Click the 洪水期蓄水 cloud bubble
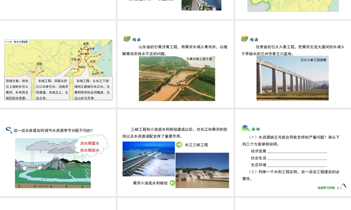351x210 pixels. point(91,146)
